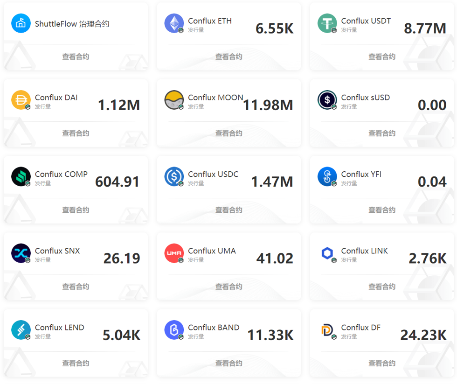Image resolution: width=457 pixels, height=384 pixels.
Task: Open the contract viewer for Conflux DF
Action: (381, 363)
